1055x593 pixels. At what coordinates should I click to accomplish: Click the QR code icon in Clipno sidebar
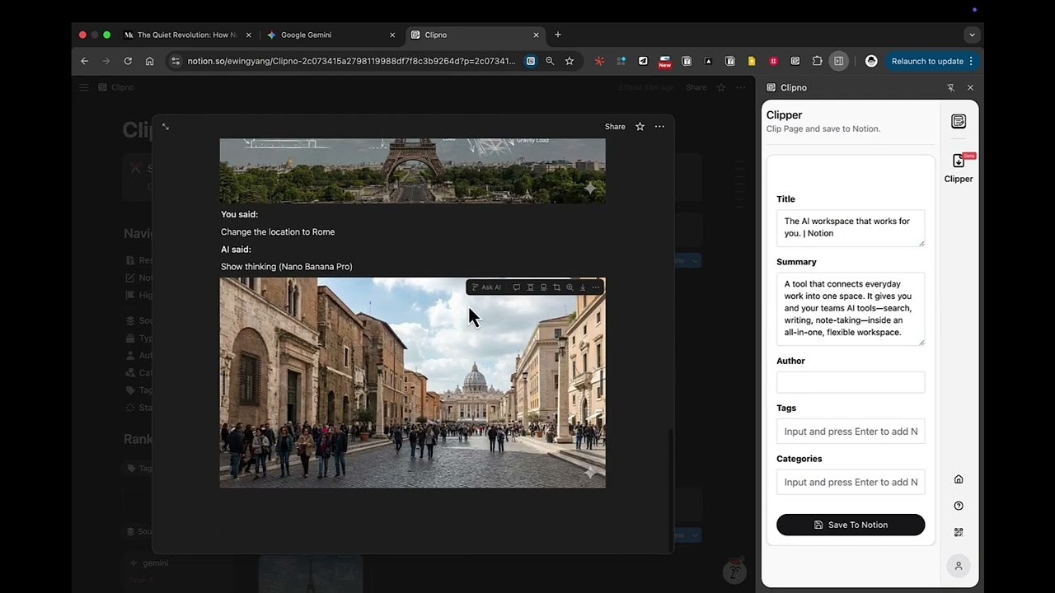point(958,532)
